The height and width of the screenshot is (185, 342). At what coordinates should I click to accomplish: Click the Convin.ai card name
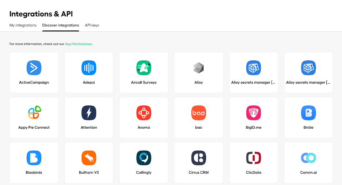pos(308,173)
